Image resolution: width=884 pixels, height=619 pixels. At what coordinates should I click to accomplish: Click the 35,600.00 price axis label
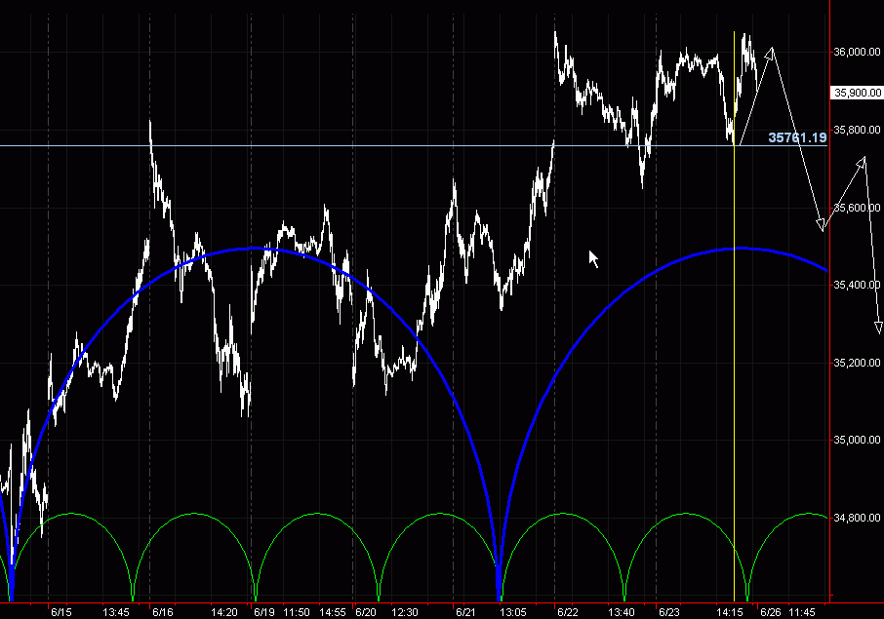click(857, 208)
